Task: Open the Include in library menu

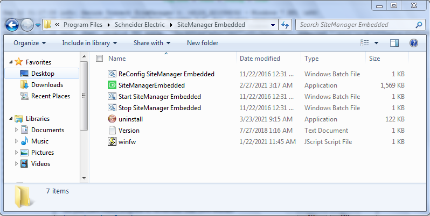Action: coord(89,43)
